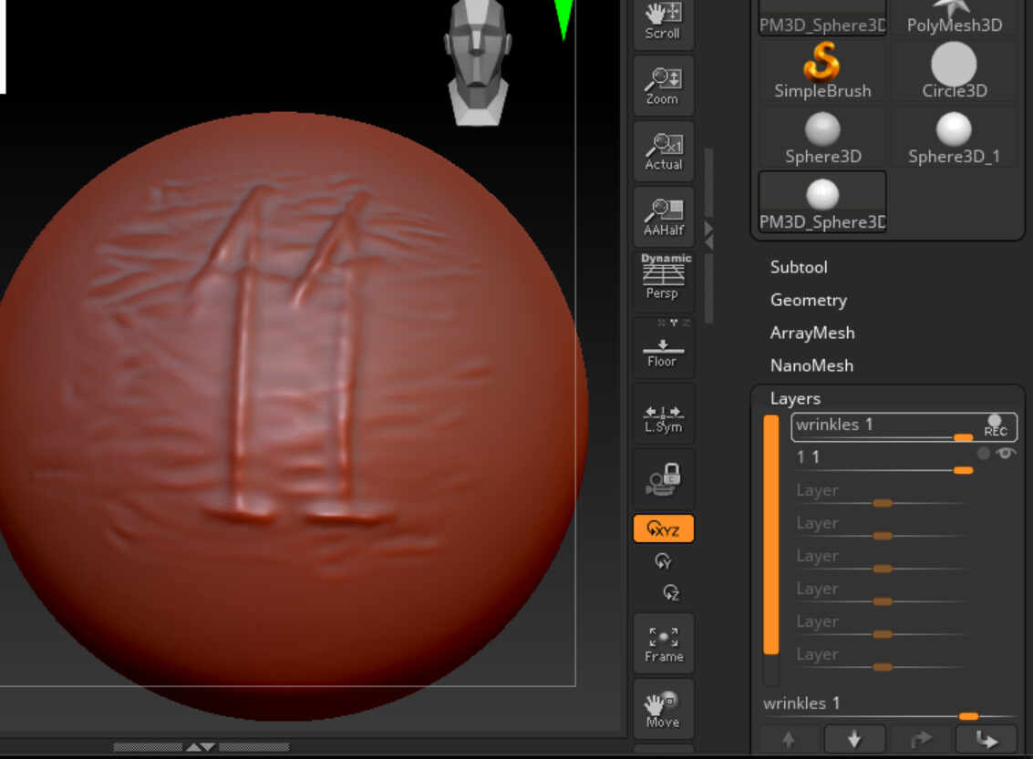This screenshot has width=1033, height=759.
Task: Expand the Geometry section
Action: tap(808, 300)
